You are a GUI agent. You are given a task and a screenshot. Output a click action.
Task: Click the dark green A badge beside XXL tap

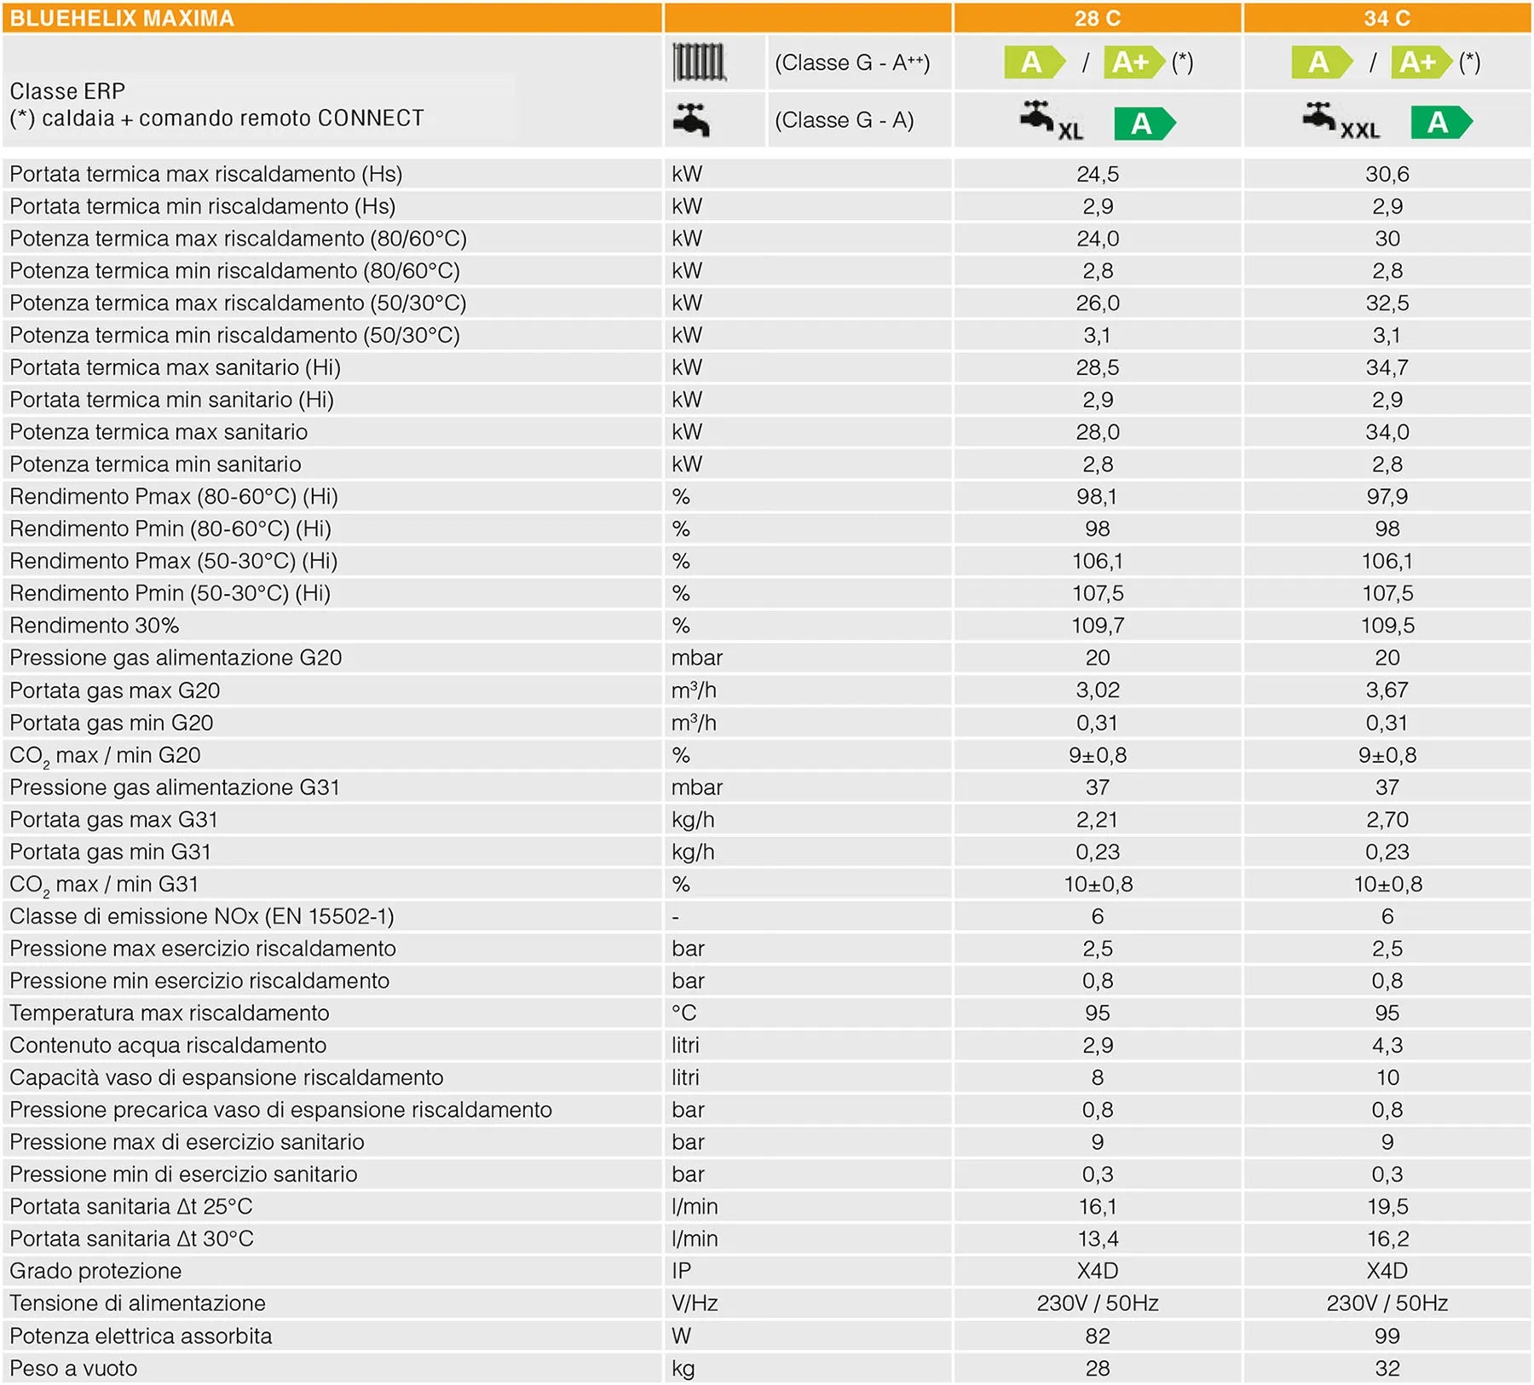click(x=1440, y=123)
